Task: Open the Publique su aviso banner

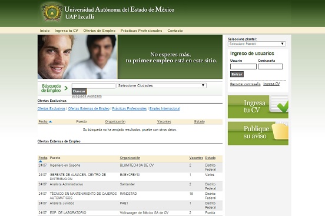Action: [258, 133]
